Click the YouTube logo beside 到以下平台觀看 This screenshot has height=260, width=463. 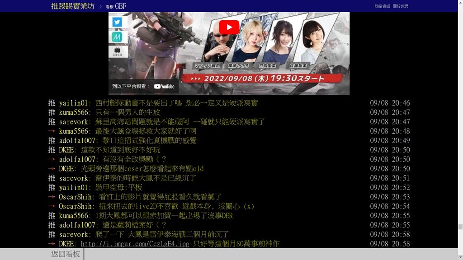tap(164, 86)
